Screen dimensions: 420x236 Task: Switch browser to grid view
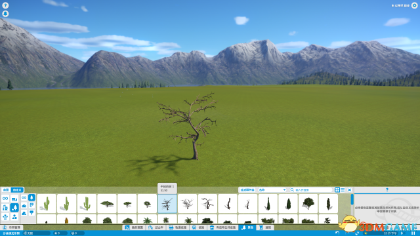337,189
